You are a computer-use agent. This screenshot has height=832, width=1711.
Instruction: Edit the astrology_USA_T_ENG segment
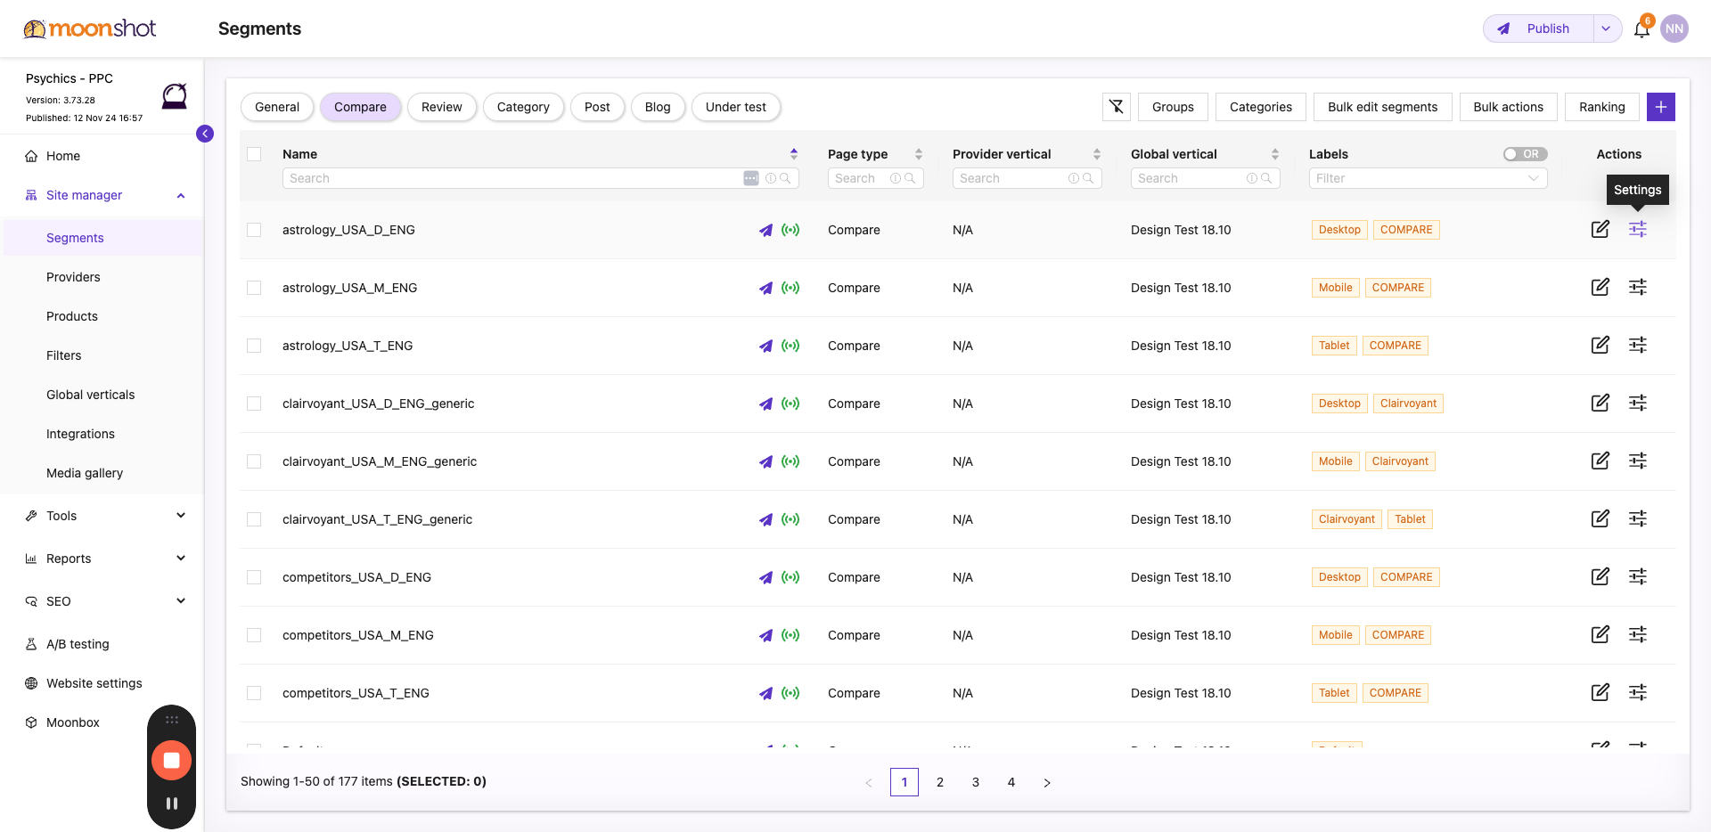(1600, 346)
